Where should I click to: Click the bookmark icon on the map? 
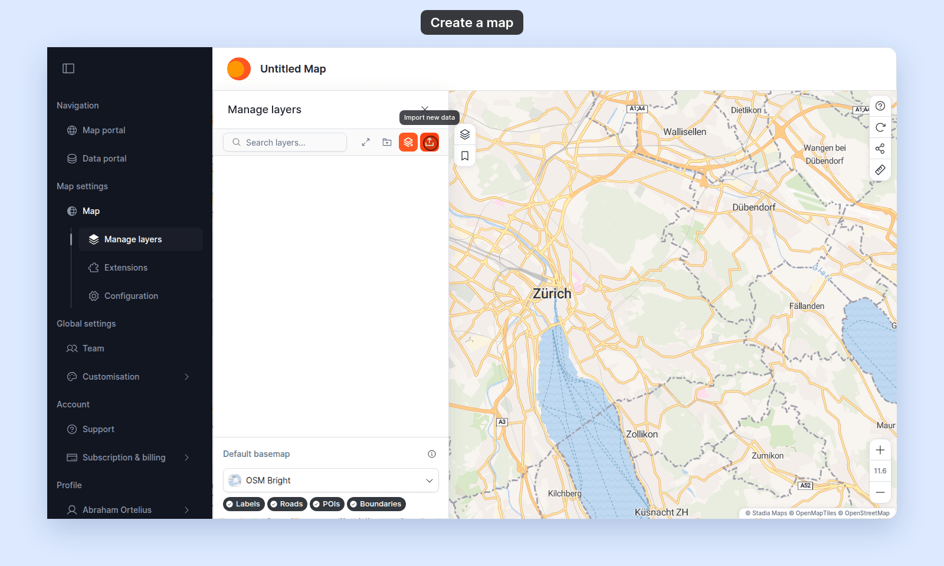click(x=465, y=156)
